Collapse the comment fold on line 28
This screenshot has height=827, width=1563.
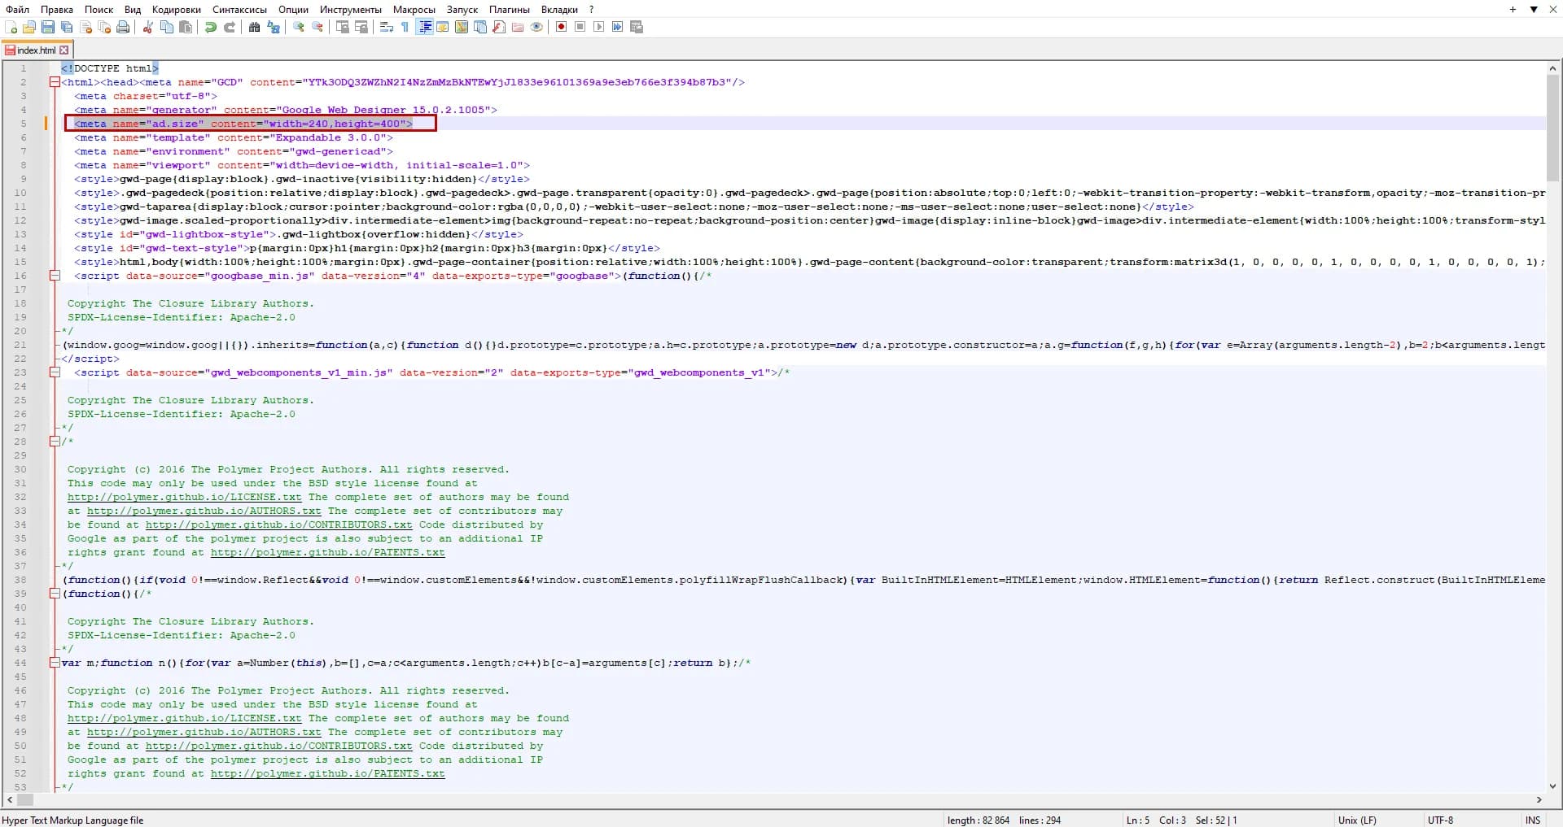(55, 442)
